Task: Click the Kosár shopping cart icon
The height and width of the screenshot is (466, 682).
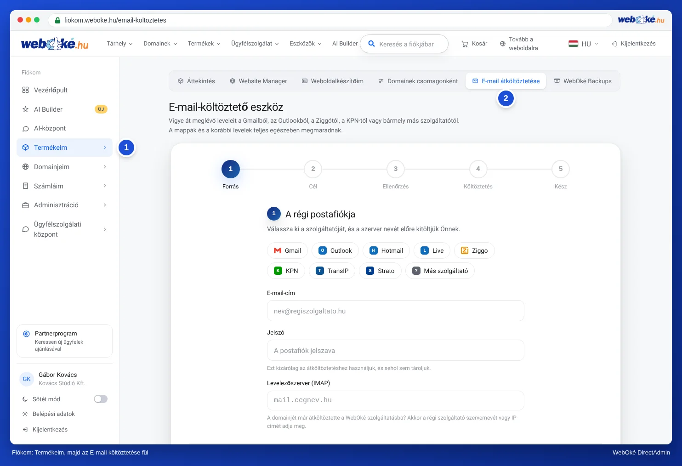Action: coord(465,44)
